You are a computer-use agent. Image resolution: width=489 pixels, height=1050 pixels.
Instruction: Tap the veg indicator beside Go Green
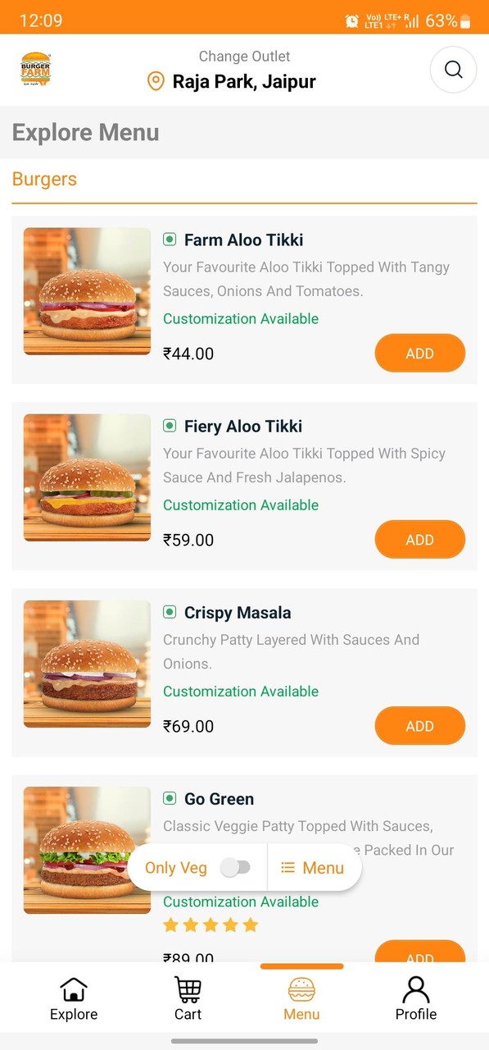(169, 797)
